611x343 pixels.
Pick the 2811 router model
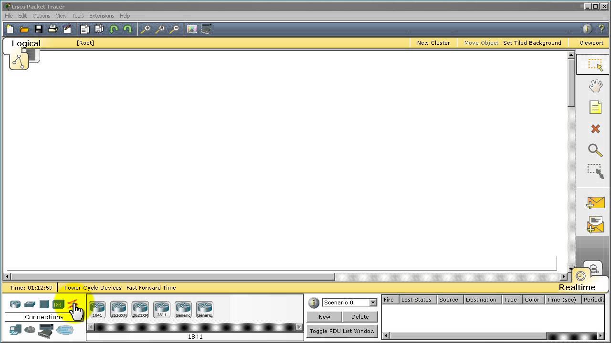[x=161, y=309]
